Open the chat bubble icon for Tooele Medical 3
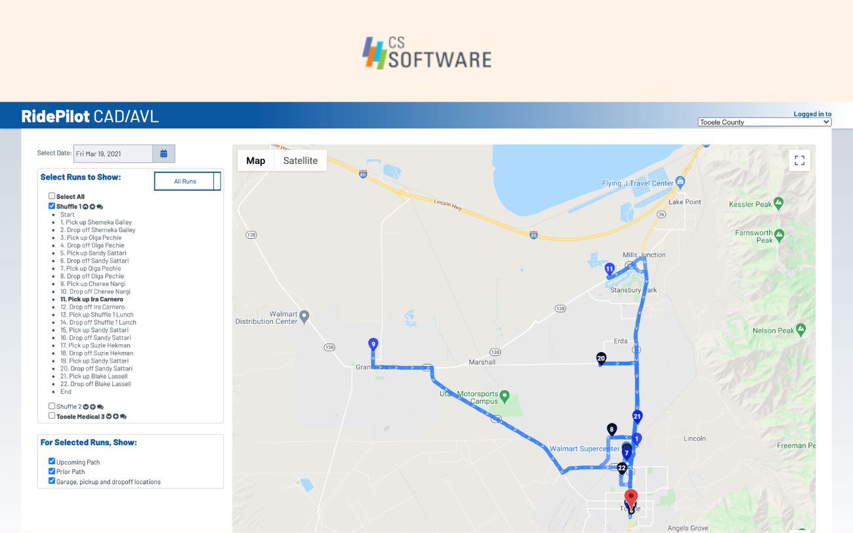The height and width of the screenshot is (533, 853). (123, 416)
